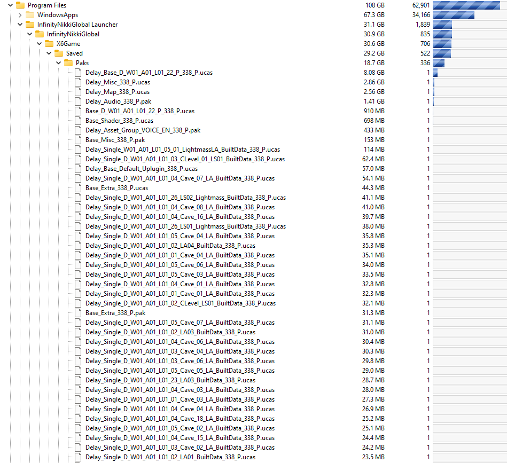Click the 67.3 GB size for WindowsApps
Image resolution: width=507 pixels, height=463 pixels.
[x=374, y=15]
